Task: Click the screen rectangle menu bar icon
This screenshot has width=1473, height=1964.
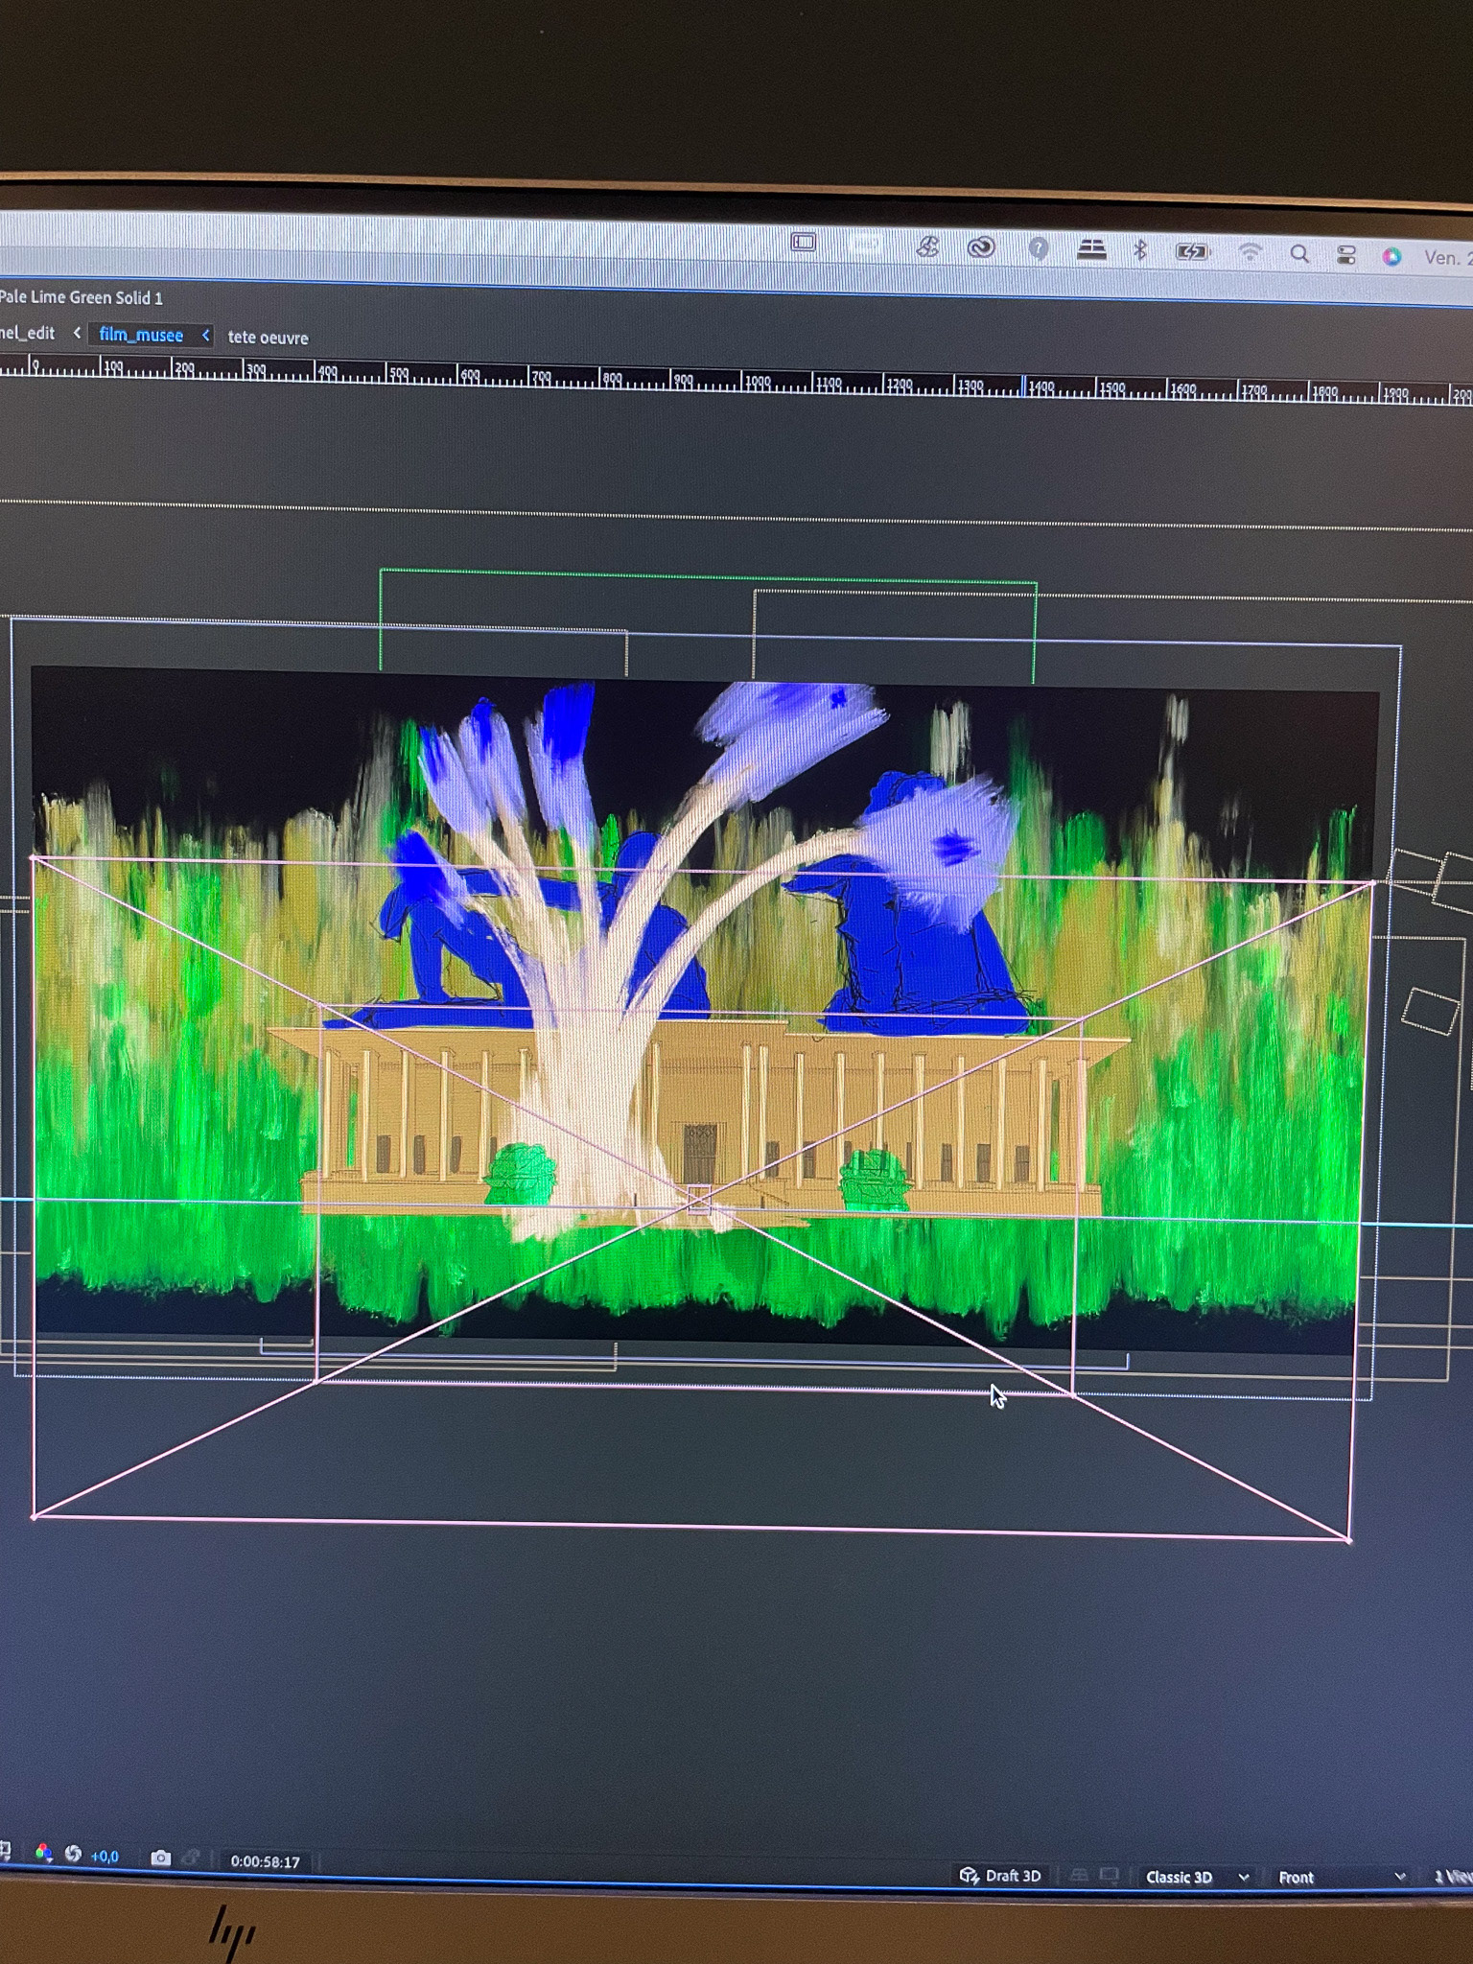Action: click(803, 243)
